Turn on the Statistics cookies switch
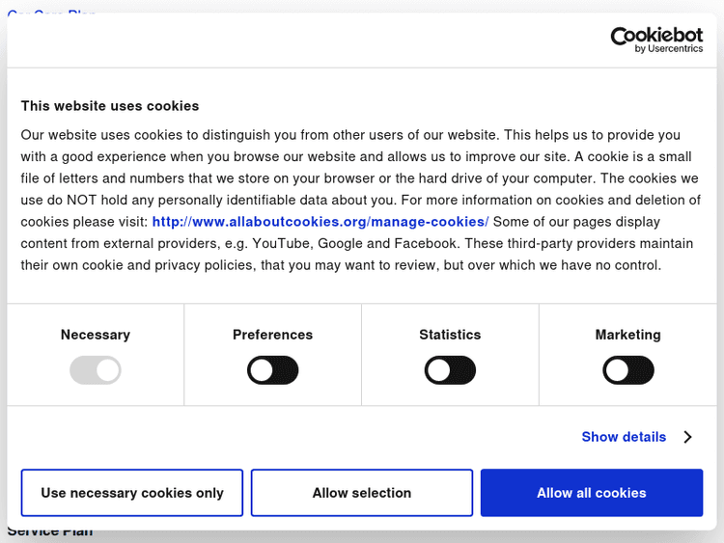 [450, 370]
